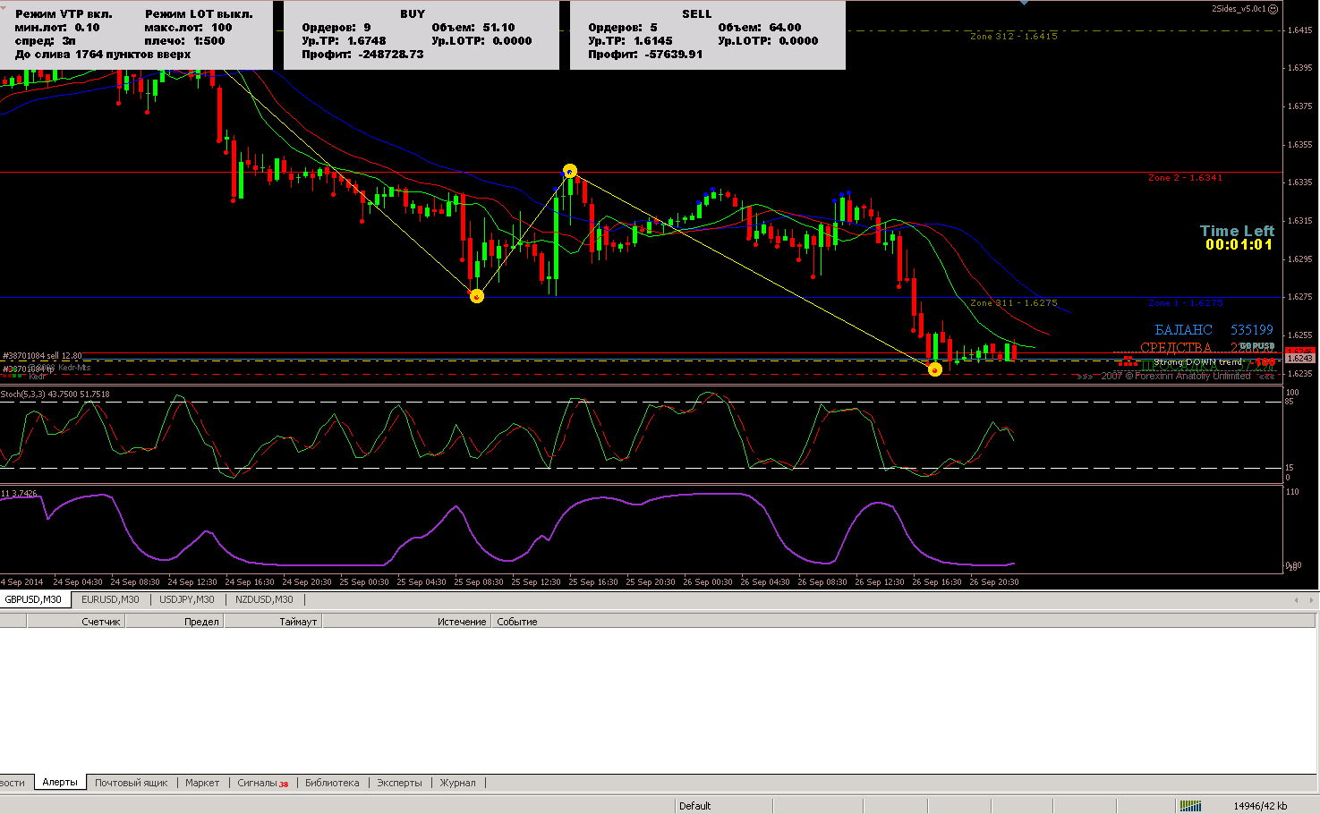Click the blue chart shift triangle marker
Screen dimensions: 1320x814
pos(1025,4)
